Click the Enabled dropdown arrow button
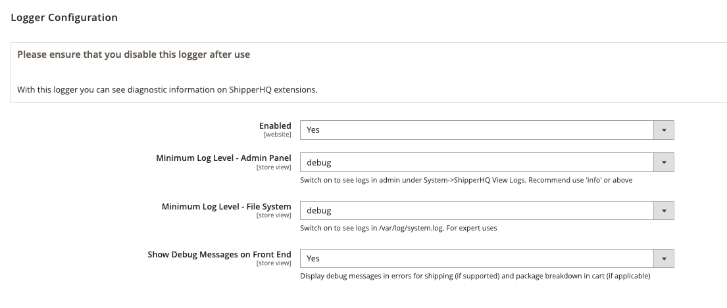Screen dimensions: 727x308 point(663,130)
